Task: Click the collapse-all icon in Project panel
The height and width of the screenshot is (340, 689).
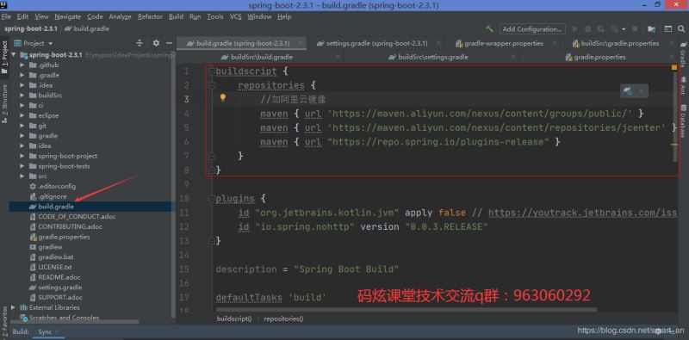Action: pos(140,43)
